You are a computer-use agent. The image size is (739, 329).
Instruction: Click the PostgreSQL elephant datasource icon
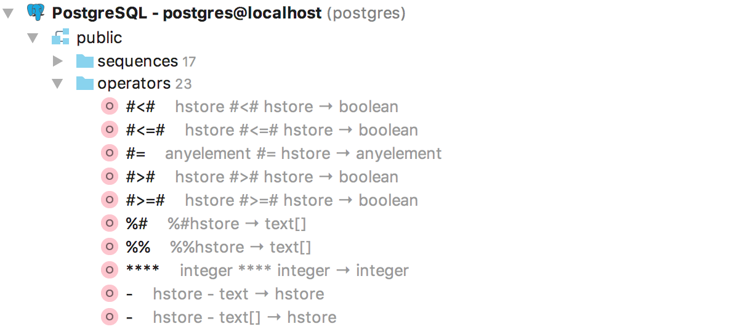[36, 13]
